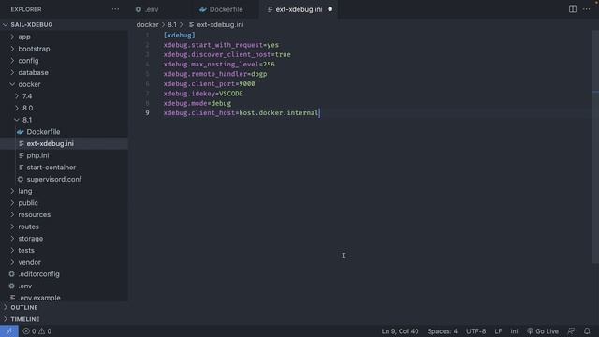
Task: Open the errors and warnings count
Action: point(37,331)
